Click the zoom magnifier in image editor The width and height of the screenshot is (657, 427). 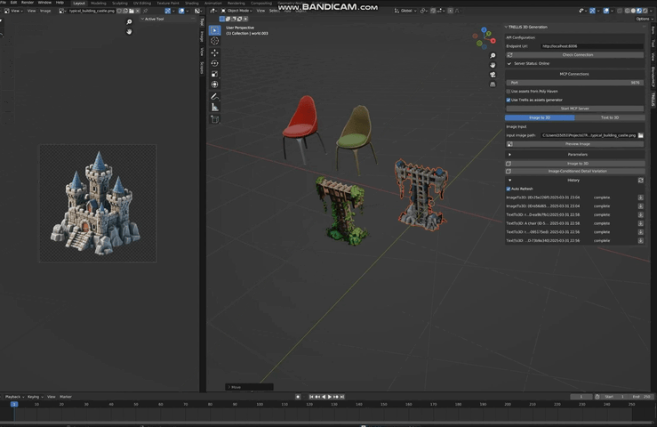pos(129,22)
